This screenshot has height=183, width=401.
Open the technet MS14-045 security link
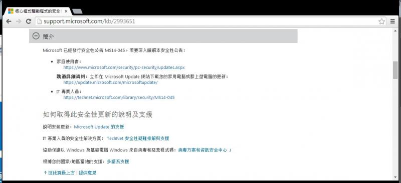pos(119,97)
